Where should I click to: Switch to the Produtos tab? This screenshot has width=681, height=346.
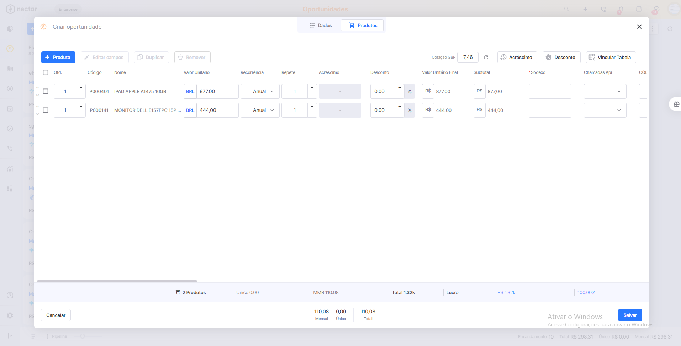point(362,25)
